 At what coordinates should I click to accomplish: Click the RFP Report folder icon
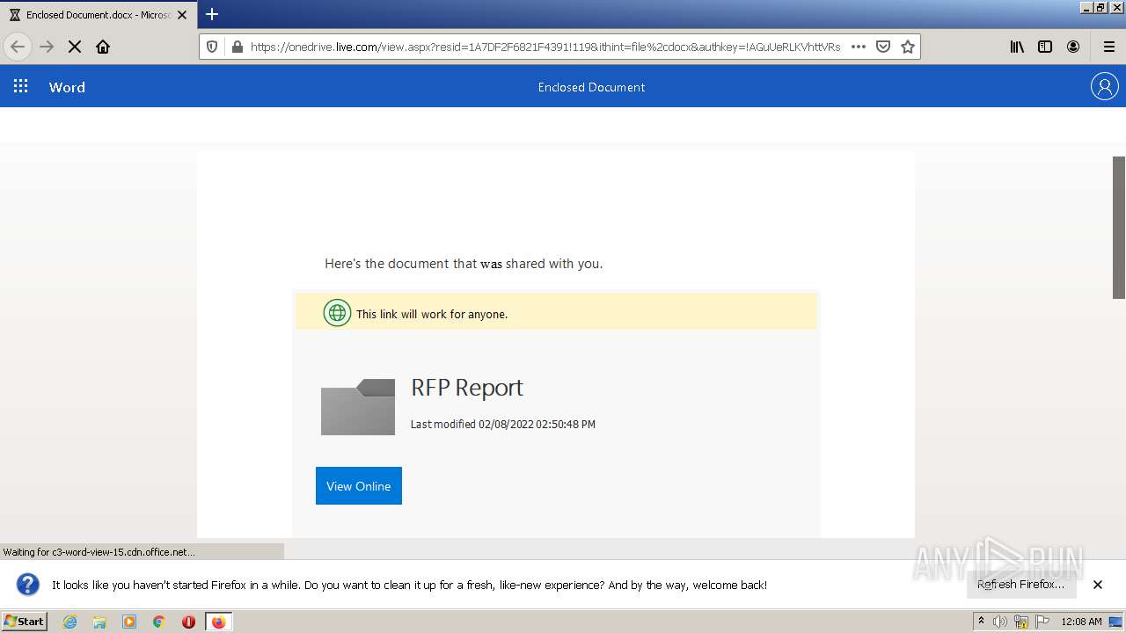click(358, 407)
